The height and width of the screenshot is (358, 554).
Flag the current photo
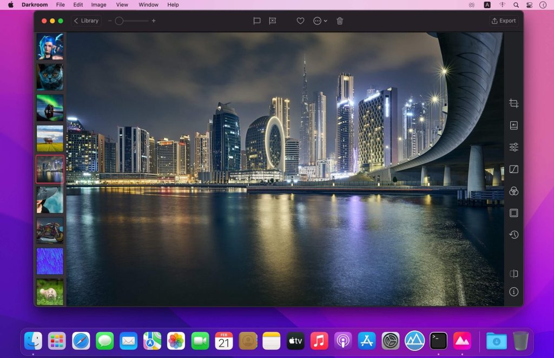(x=256, y=21)
